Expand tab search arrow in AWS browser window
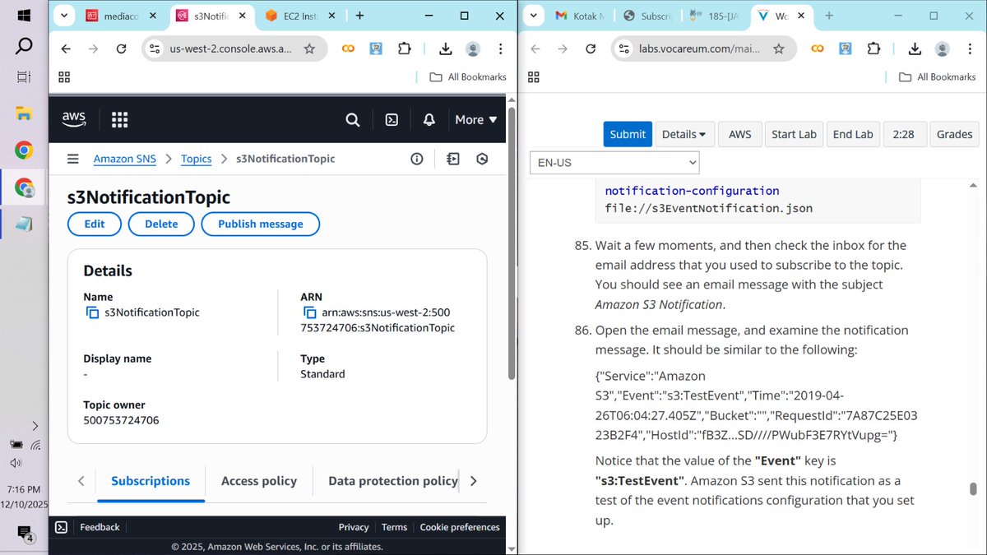The height and width of the screenshot is (555, 987). 65,16
